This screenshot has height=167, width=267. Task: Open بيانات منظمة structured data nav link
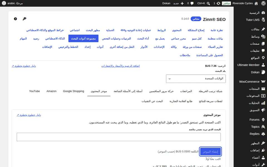(215, 38)
